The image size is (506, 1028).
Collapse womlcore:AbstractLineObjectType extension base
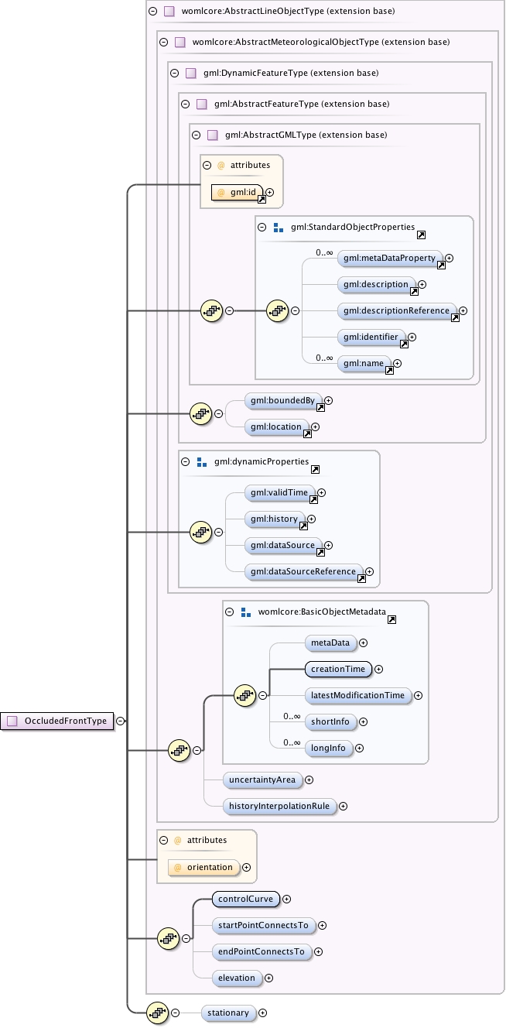pos(152,12)
